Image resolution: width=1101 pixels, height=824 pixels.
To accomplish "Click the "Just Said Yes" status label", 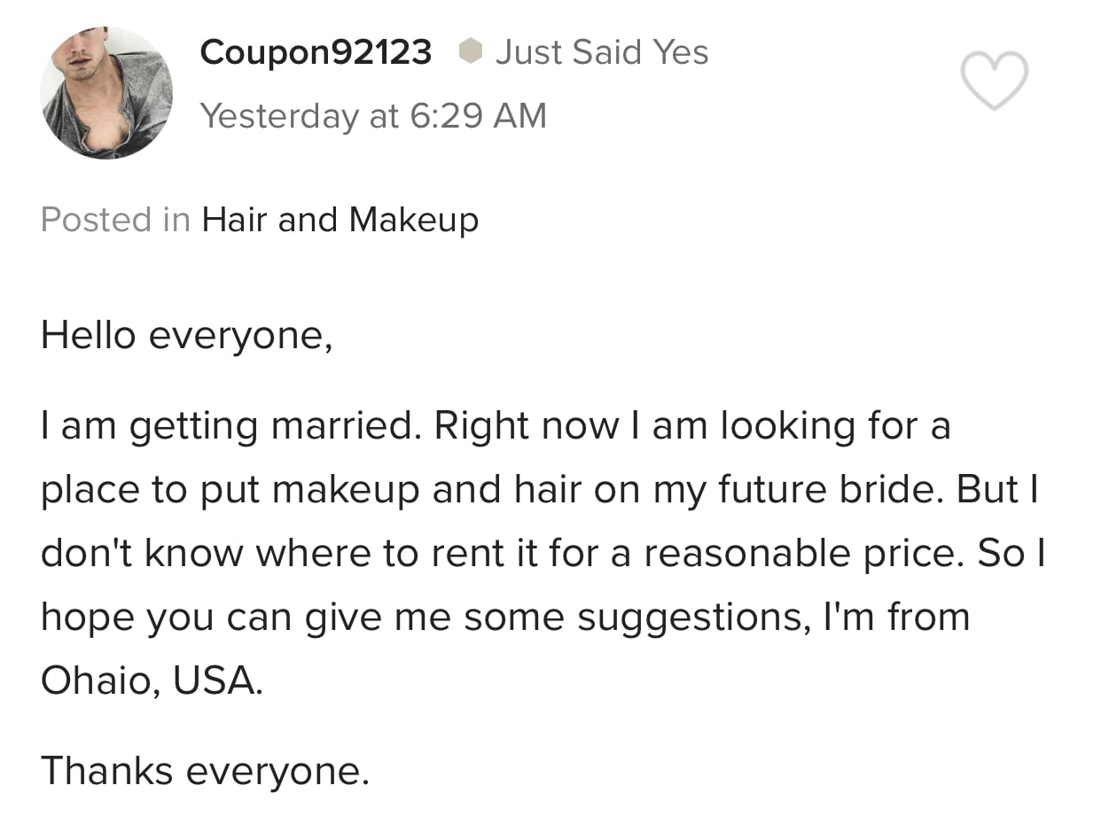I will tap(602, 53).
